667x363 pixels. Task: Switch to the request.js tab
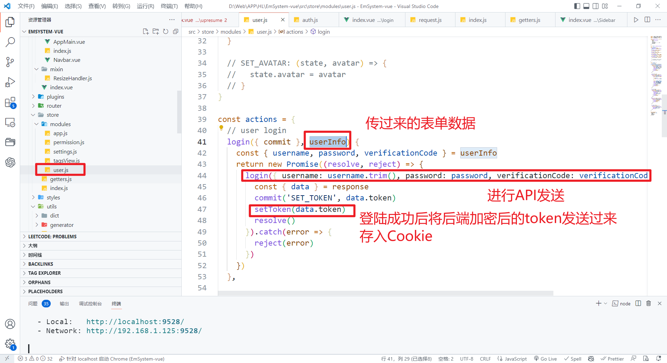pyautogui.click(x=430, y=20)
